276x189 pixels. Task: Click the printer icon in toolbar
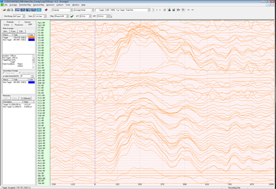click(x=8, y=10)
